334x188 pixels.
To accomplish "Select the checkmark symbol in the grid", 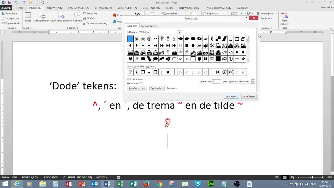I will tap(181, 59).
